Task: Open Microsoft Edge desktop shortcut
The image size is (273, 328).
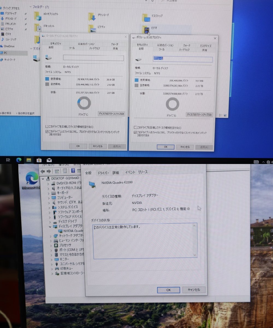Action: point(32,180)
